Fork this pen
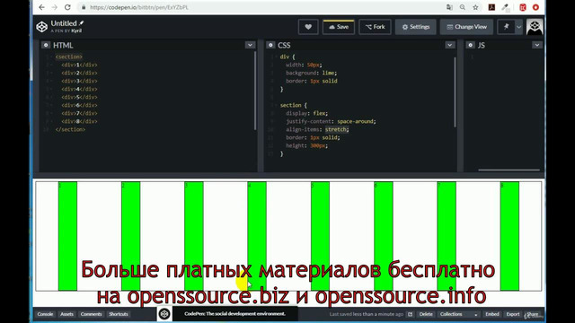This screenshot has height=323, width=575. pos(375,27)
